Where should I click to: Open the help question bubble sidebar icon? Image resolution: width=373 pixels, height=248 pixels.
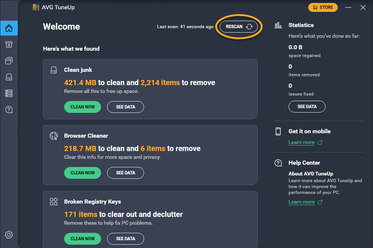pos(9,110)
